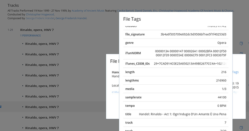This screenshot has width=249, height=131.
Task: Open Cecilia Bartoli, David Daniels featured artist link
Action: pyautogui.click(x=175, y=10)
